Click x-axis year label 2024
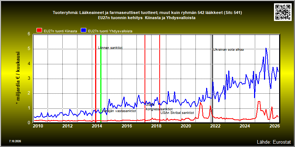Image resolution: width=295 pixels, height=147 pixels. point(245,126)
